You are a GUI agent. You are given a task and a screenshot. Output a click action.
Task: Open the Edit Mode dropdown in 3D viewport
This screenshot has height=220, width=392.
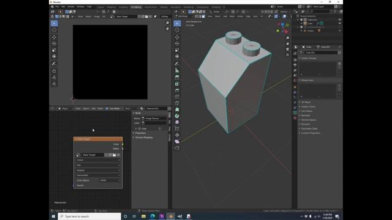(184, 16)
